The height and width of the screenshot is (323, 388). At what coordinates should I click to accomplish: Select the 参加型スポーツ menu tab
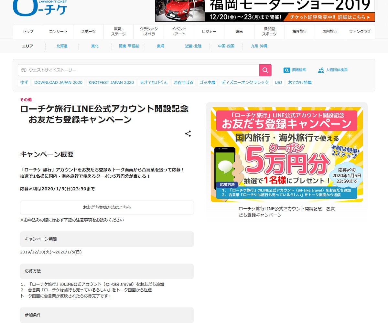point(269,32)
